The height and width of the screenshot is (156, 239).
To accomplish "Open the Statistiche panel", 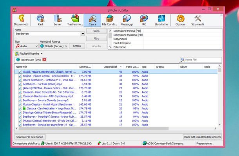I will 161,20.
